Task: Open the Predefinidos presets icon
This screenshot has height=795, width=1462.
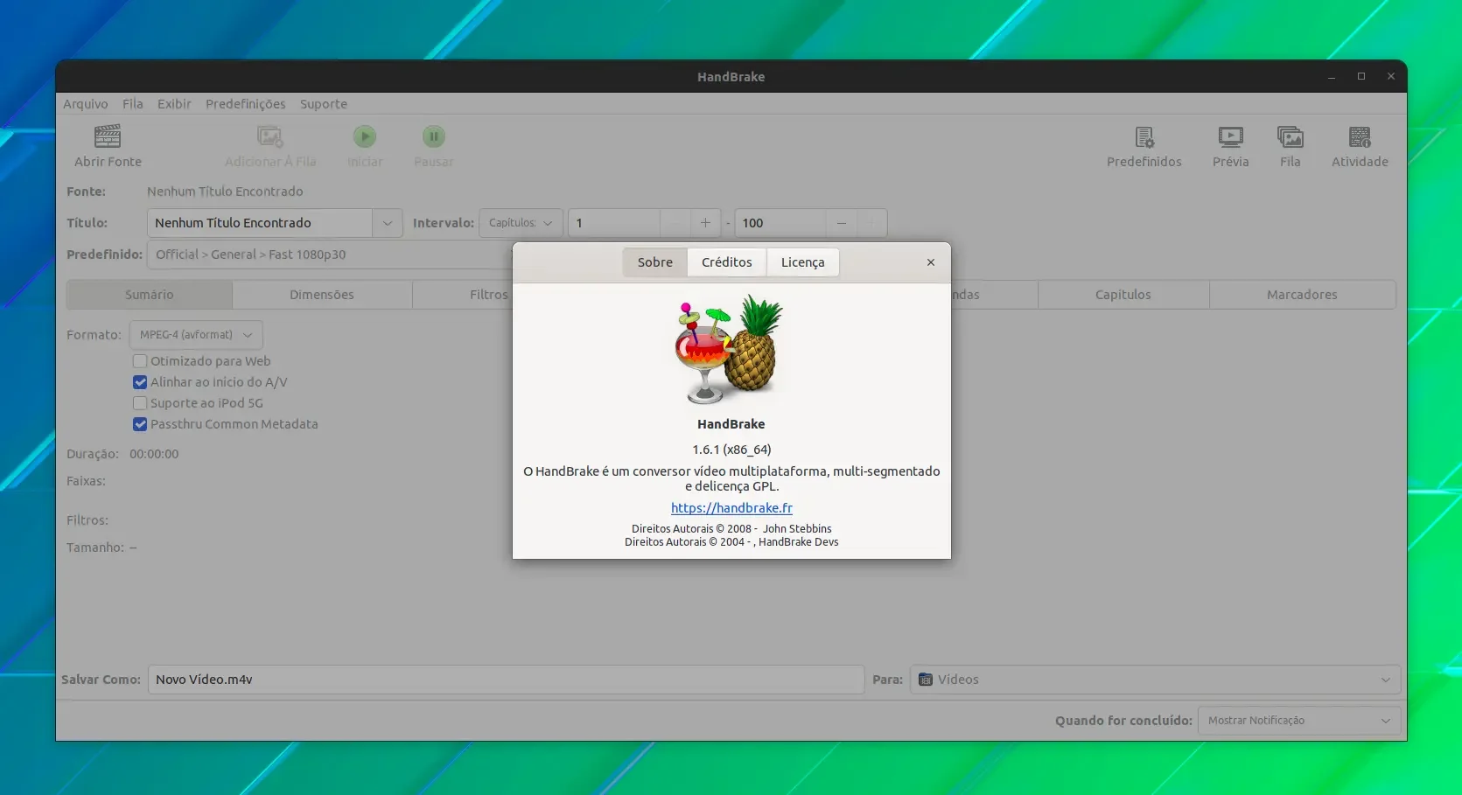Action: (x=1144, y=137)
